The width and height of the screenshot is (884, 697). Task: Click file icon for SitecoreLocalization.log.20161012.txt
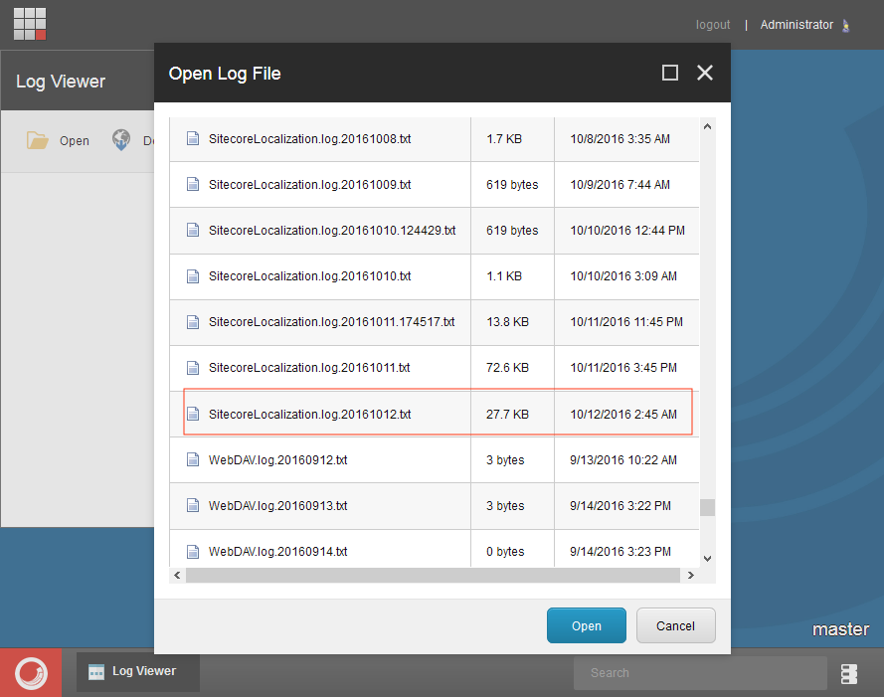click(193, 414)
